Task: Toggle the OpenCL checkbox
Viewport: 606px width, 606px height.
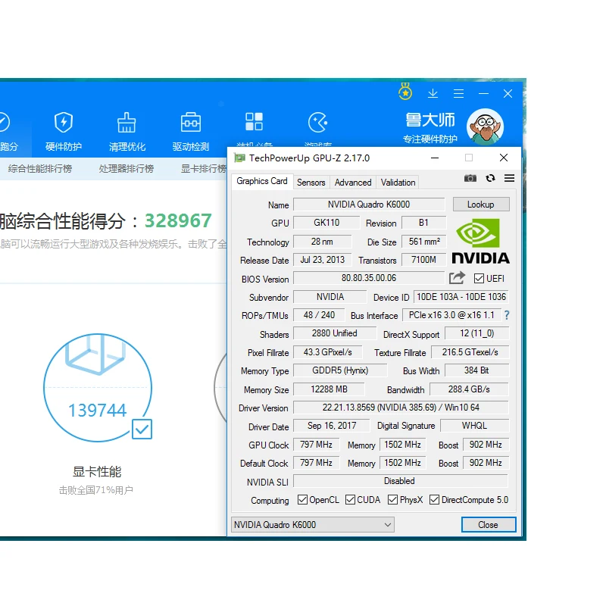Action: 302,500
